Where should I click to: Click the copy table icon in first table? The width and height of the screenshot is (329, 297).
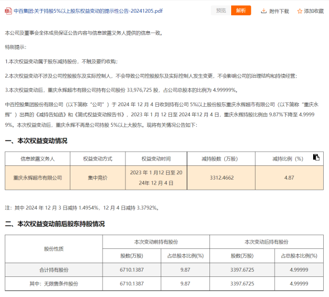point(316,157)
